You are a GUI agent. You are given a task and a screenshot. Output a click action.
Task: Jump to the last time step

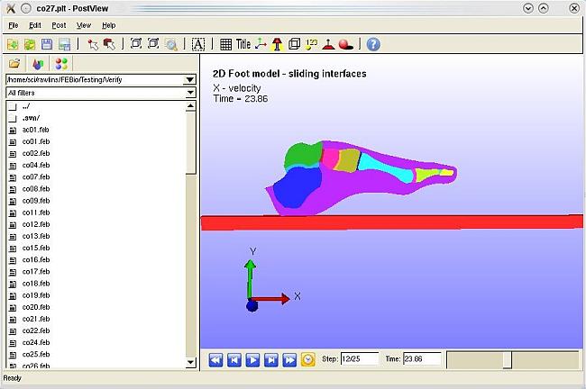click(289, 359)
